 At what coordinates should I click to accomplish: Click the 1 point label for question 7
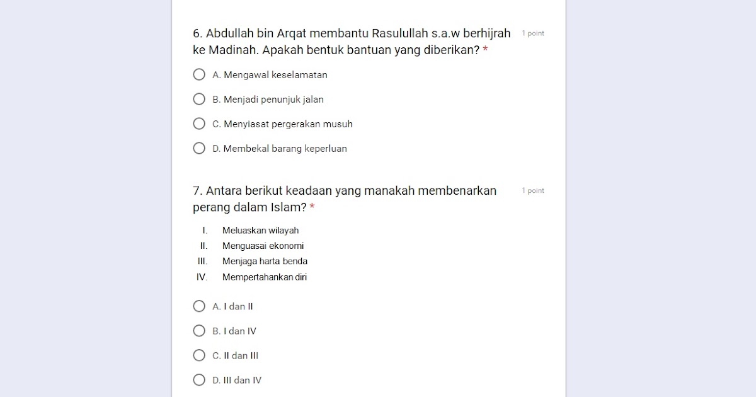tap(533, 191)
